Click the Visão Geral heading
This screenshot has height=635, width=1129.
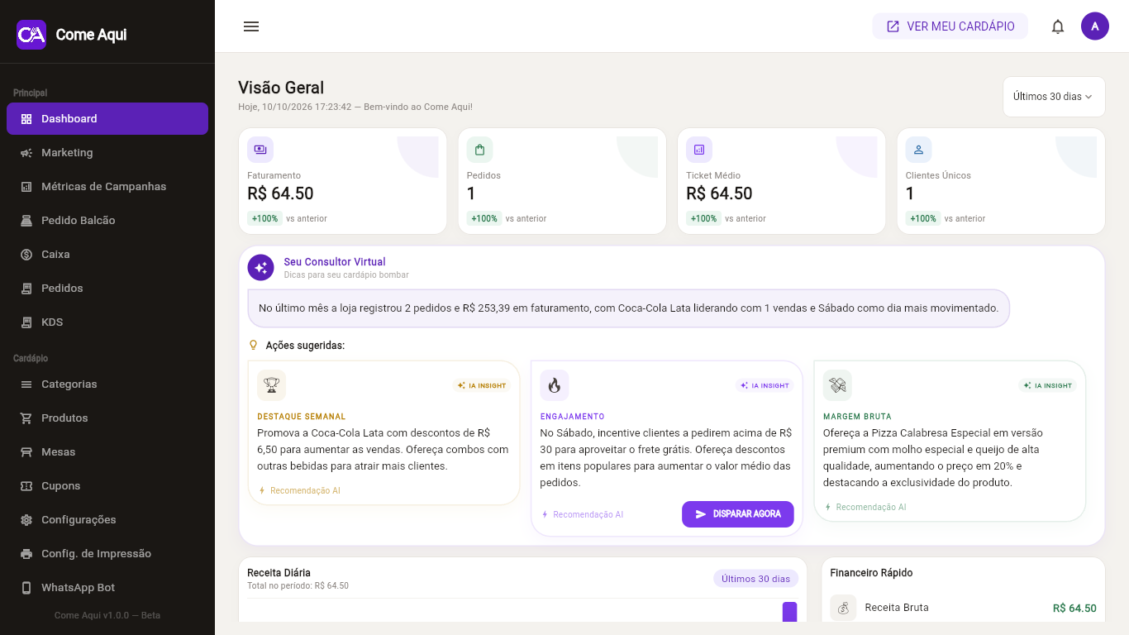[x=281, y=88]
